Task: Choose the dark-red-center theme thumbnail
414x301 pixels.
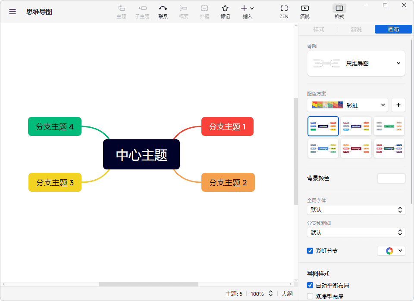Action: point(356,148)
